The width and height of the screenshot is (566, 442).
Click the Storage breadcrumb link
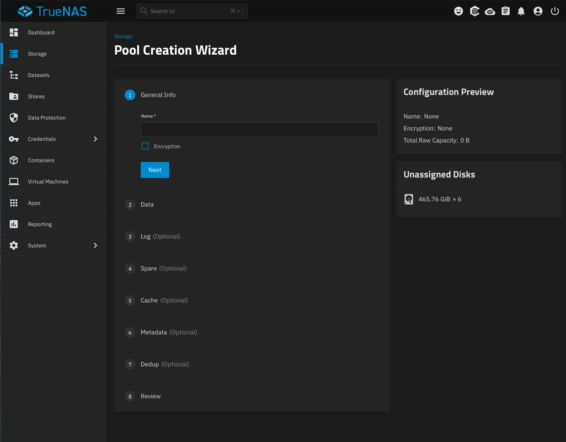(123, 36)
